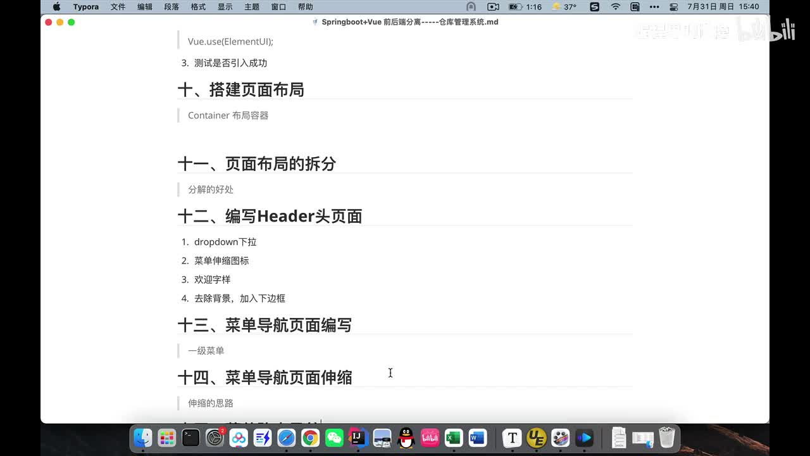
Task: Open the 段落 menu
Action: [171, 7]
